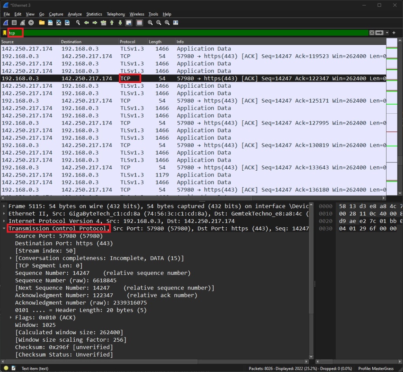Image resolution: width=403 pixels, height=372 pixels.
Task: Open the recent display filters dropdown
Action: tap(387, 33)
